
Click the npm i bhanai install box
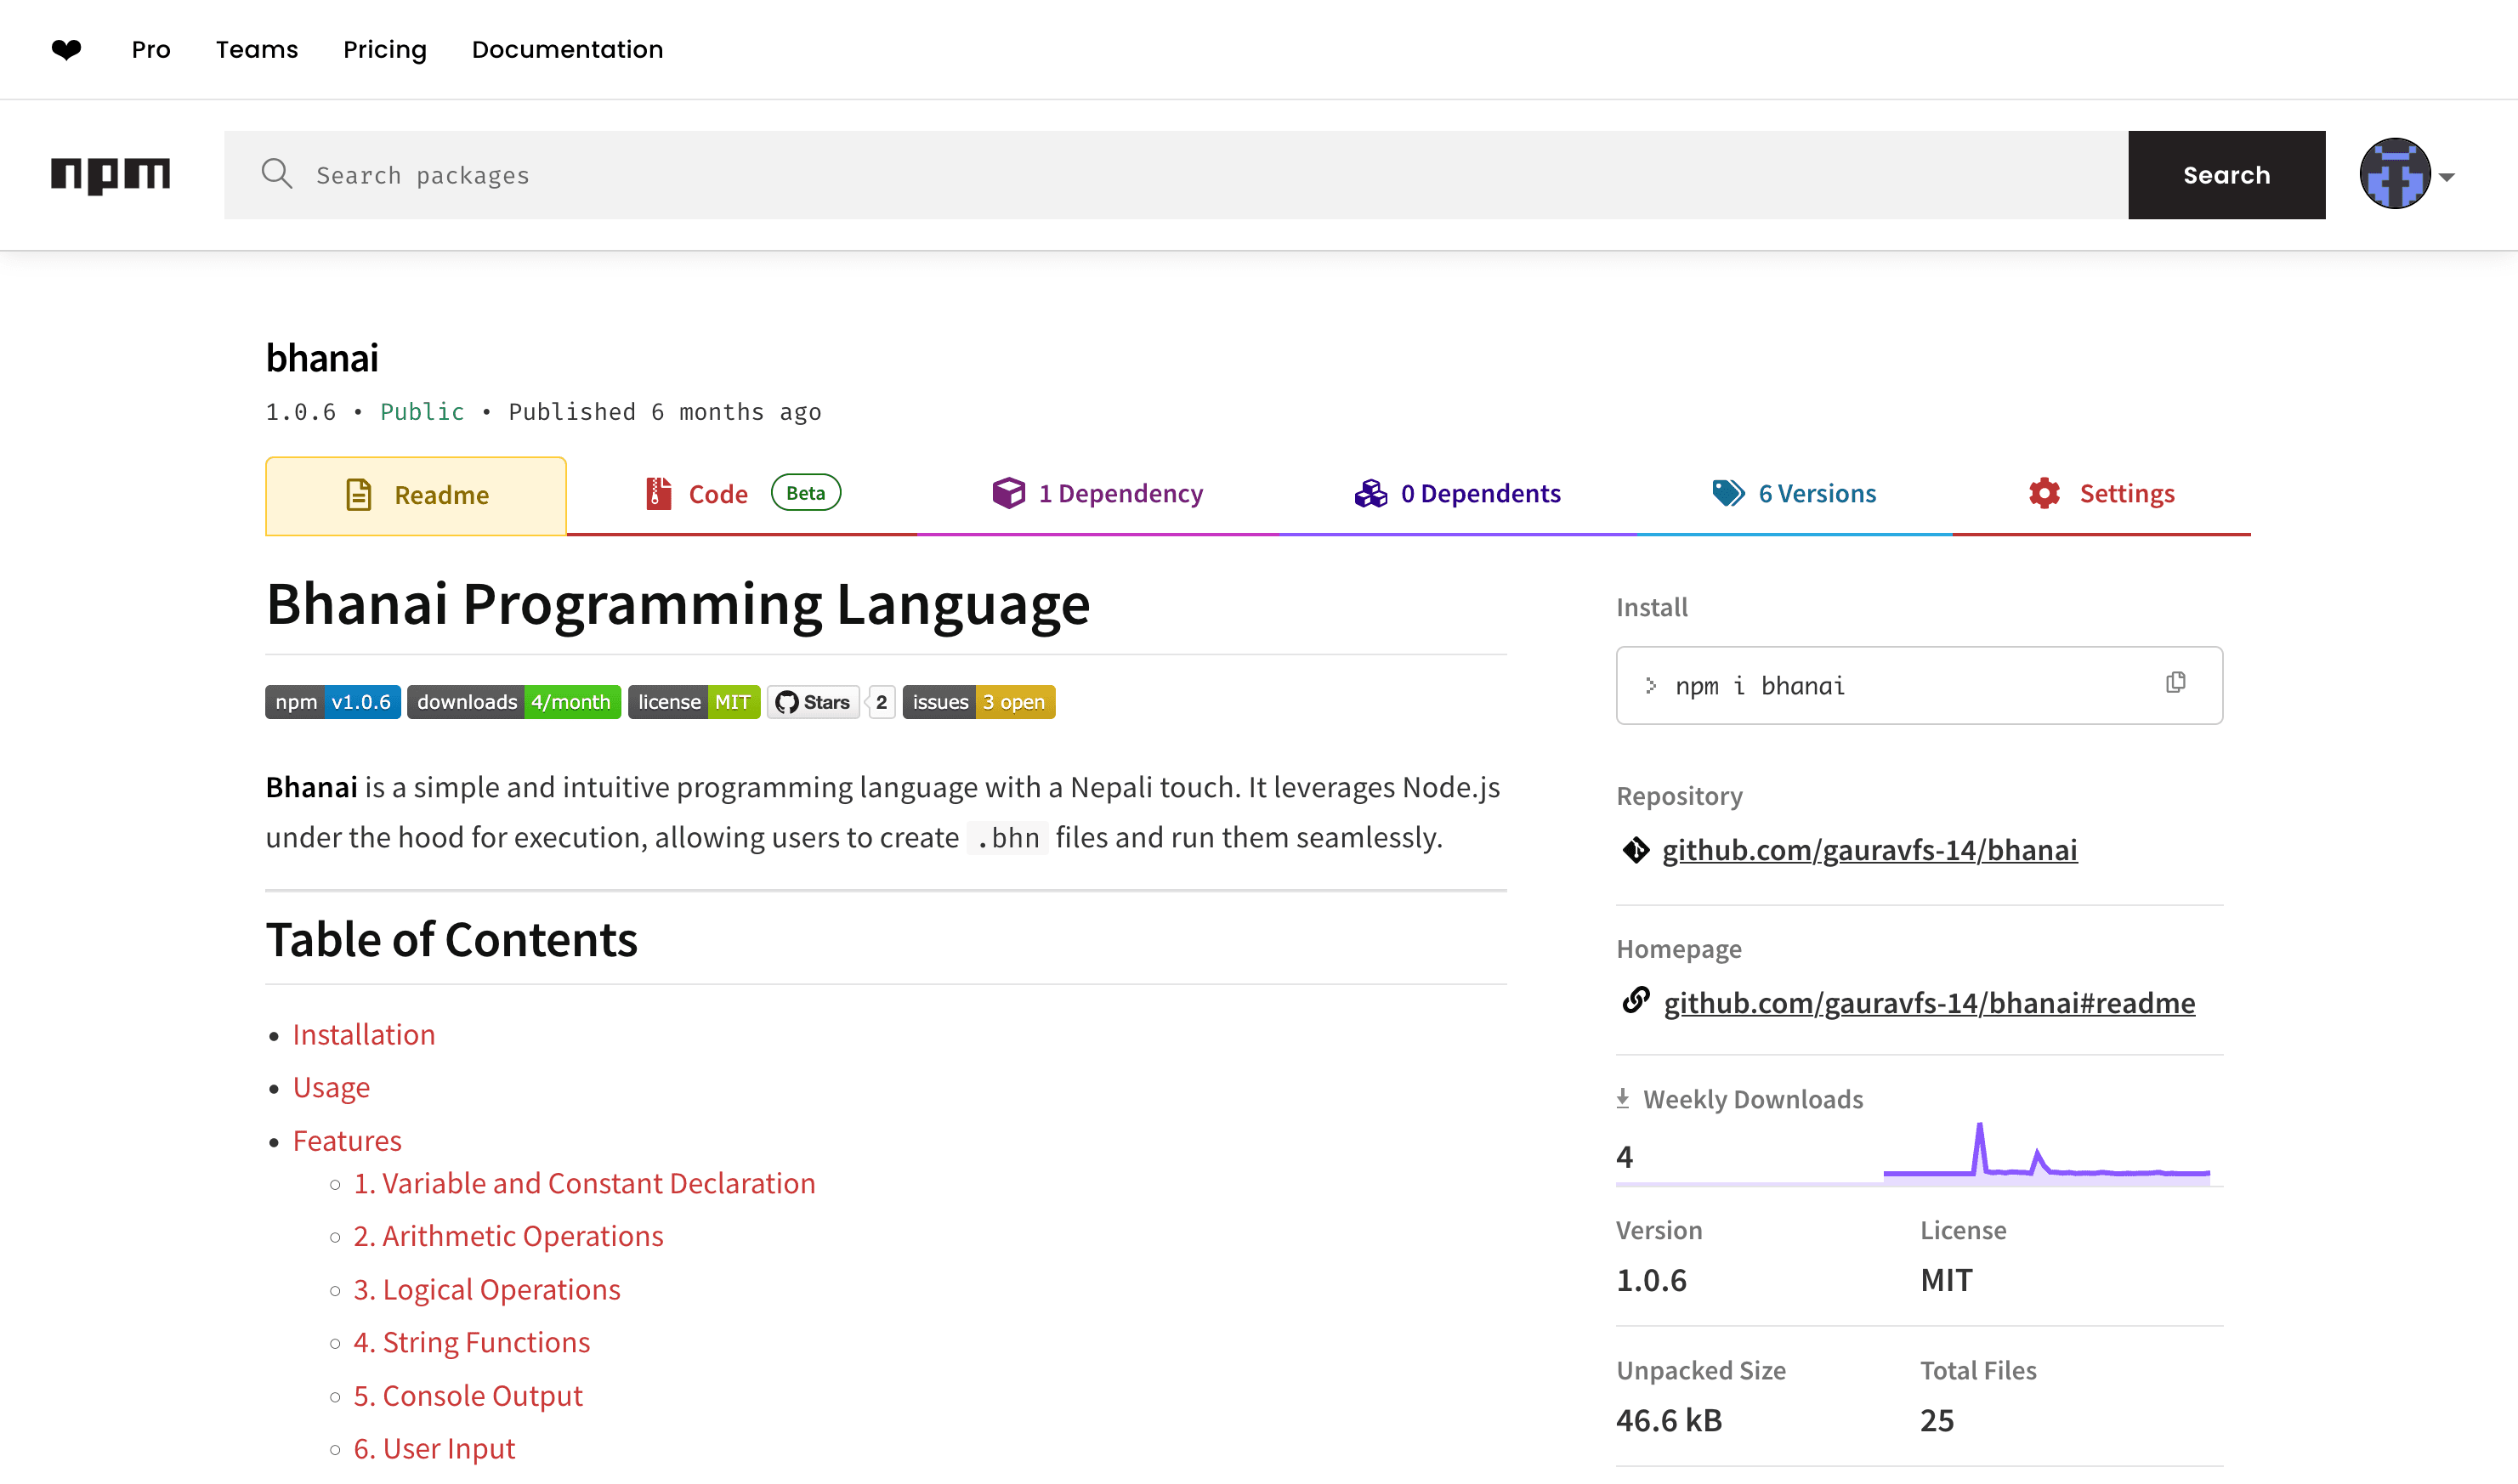coord(1919,685)
